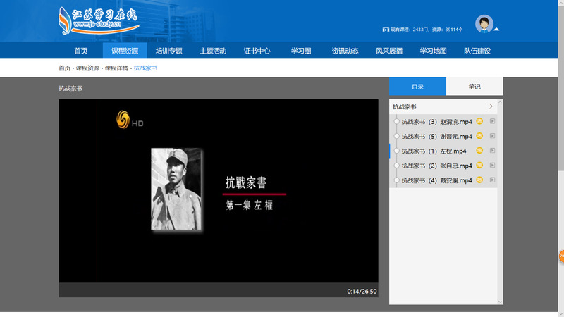This screenshot has width=564, height=317.
Task: Click the 首页 breadcrumb link
Action: click(x=64, y=68)
